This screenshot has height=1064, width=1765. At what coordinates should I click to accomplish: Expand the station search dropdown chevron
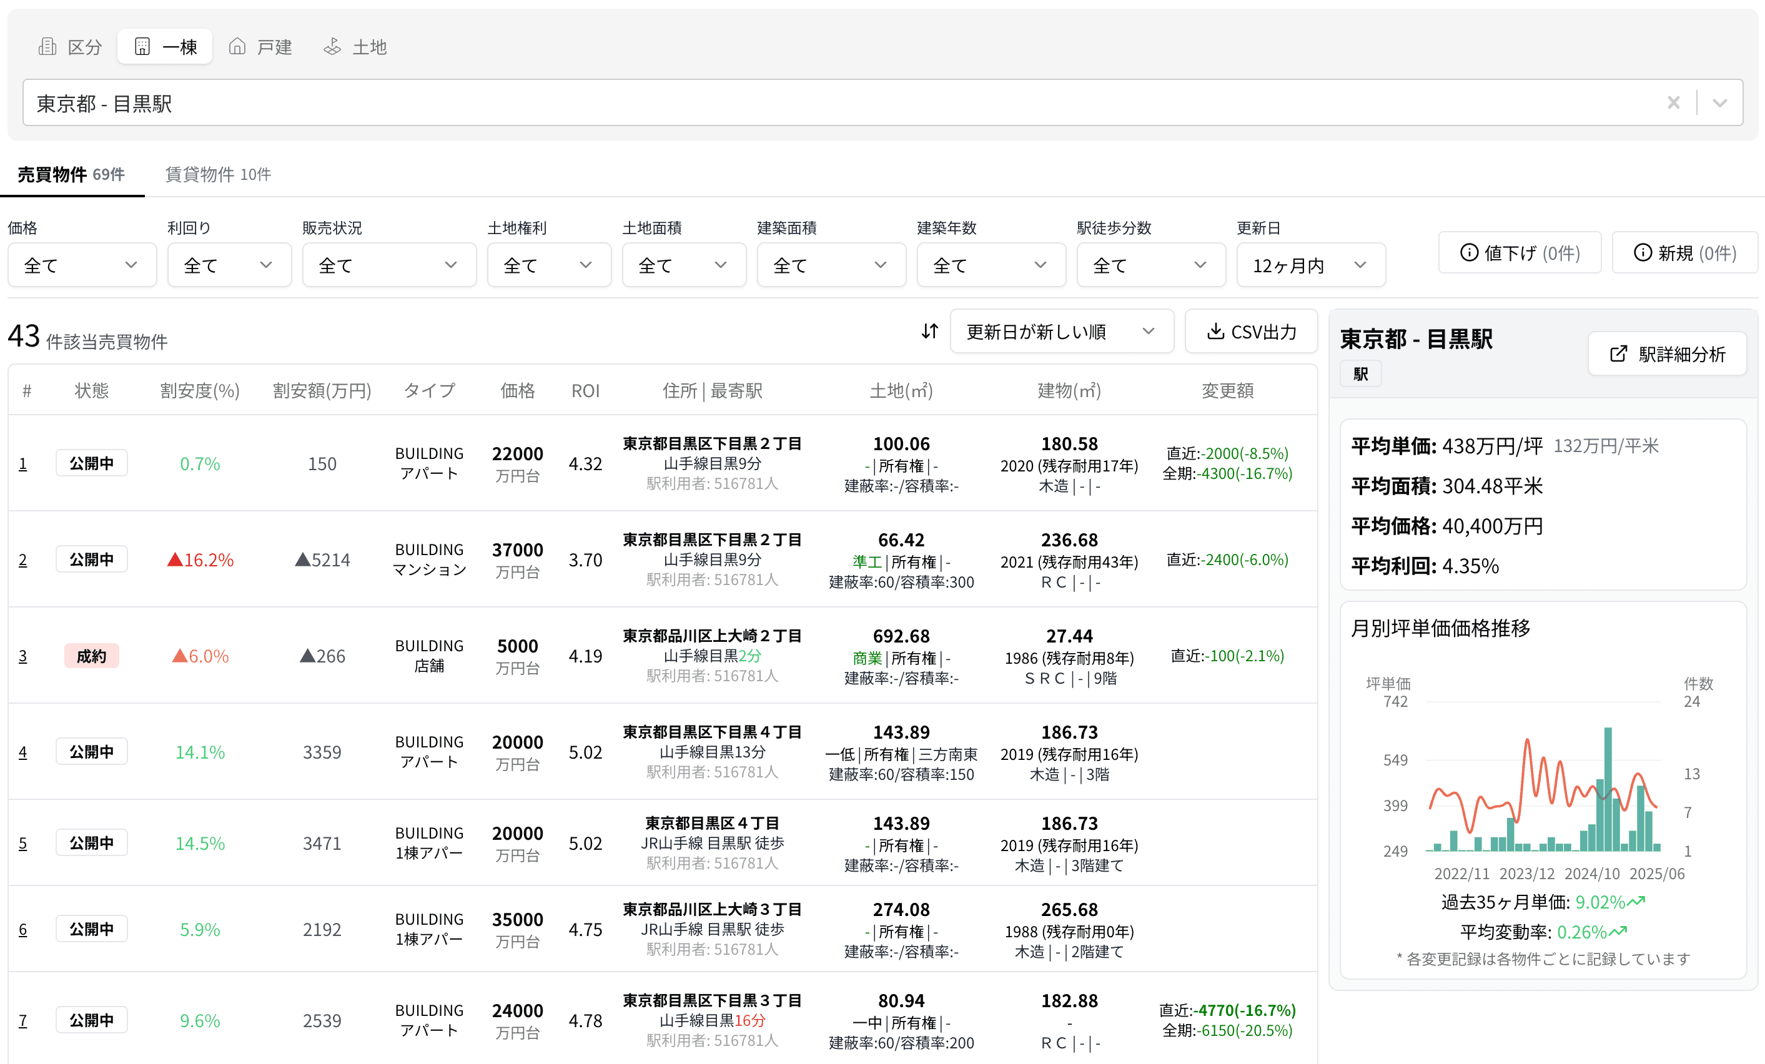[x=1720, y=102]
